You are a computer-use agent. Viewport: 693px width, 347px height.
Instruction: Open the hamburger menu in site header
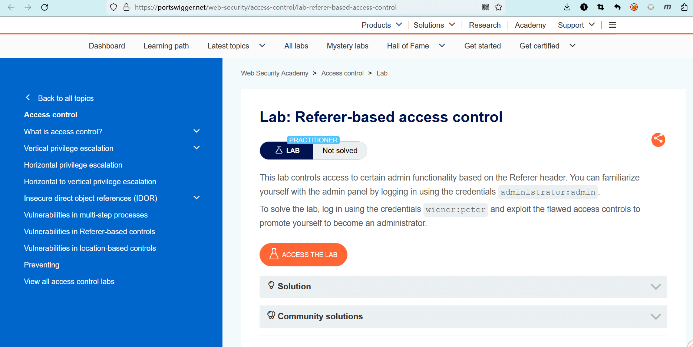613,25
